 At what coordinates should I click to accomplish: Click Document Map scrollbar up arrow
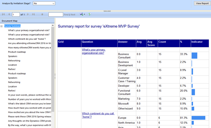53,25
